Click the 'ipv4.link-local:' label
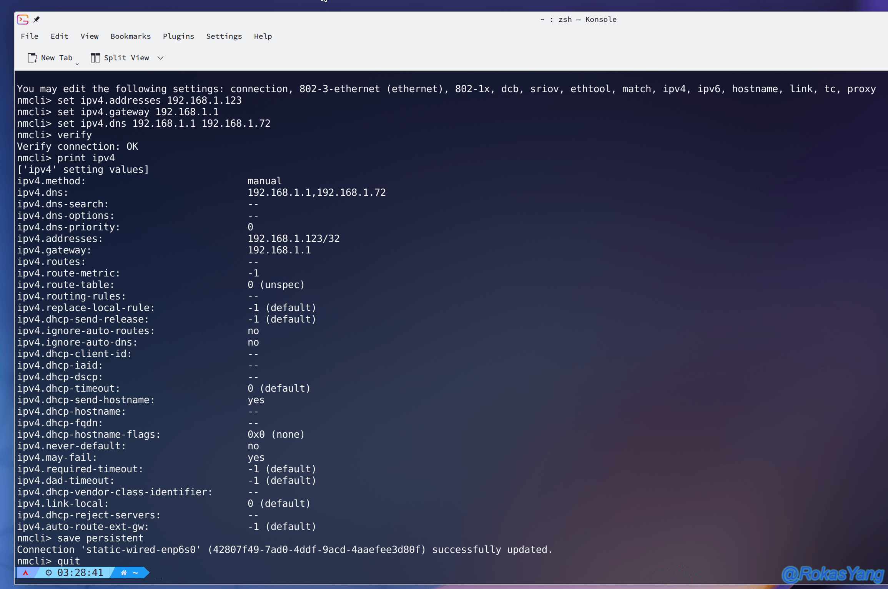 pyautogui.click(x=63, y=503)
